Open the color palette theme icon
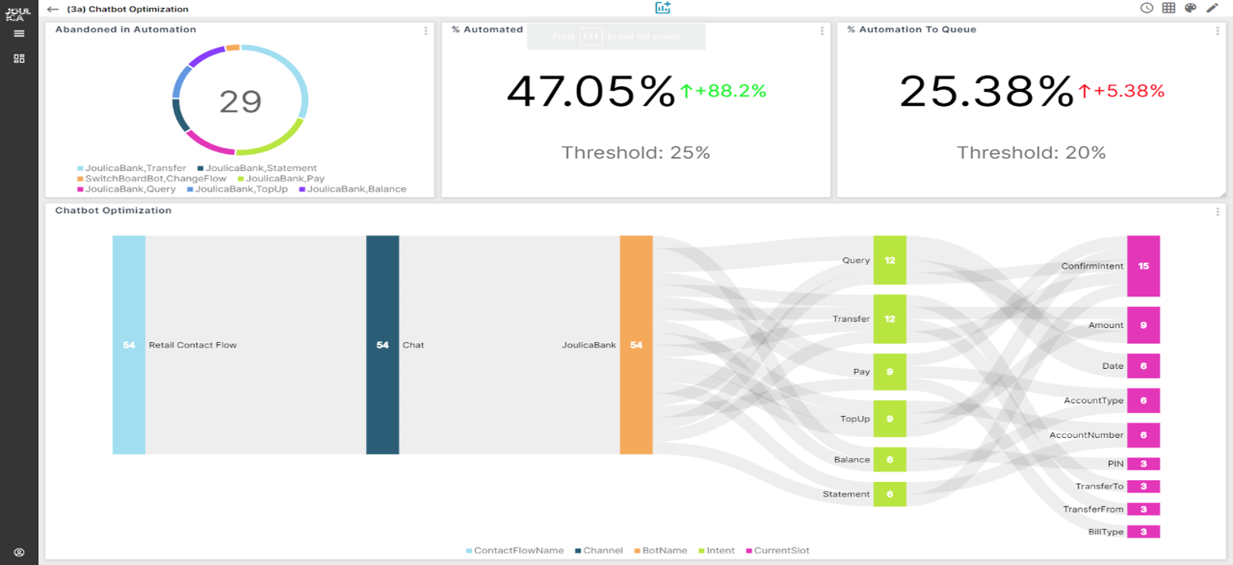 (1191, 8)
